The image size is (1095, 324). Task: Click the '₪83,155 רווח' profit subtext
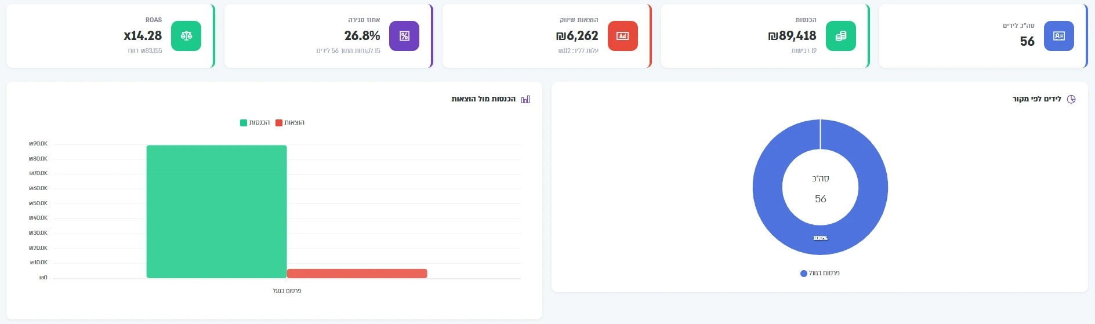(x=145, y=51)
